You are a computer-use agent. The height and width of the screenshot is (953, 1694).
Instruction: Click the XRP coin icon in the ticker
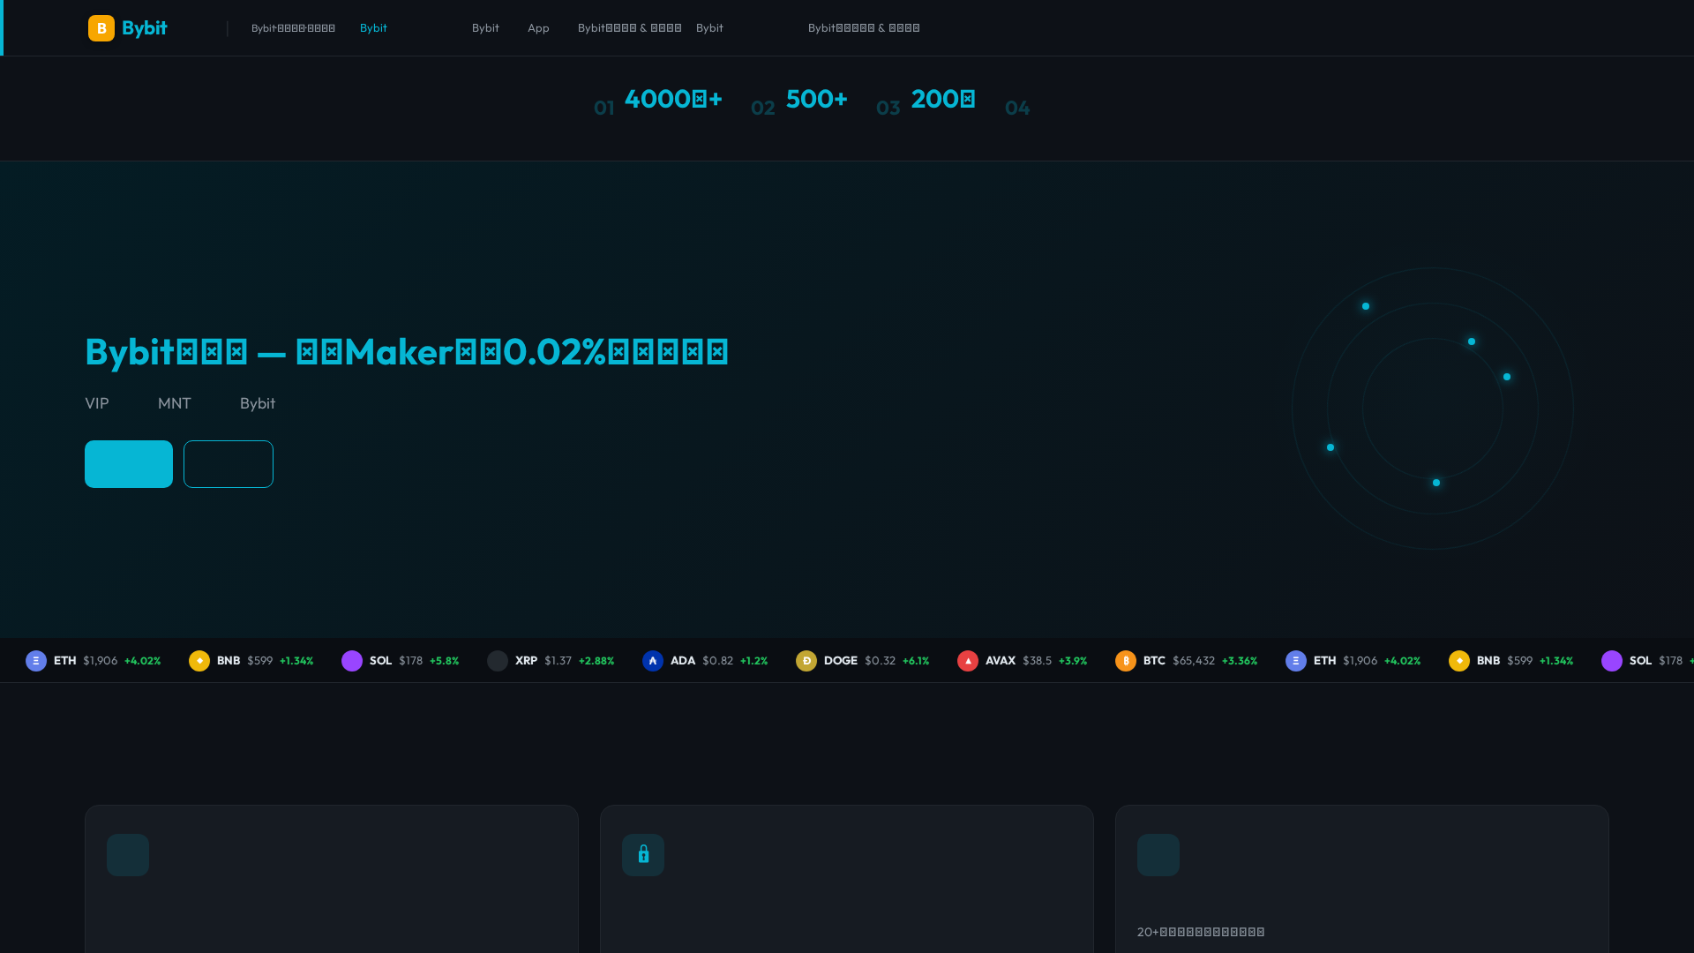(x=498, y=660)
